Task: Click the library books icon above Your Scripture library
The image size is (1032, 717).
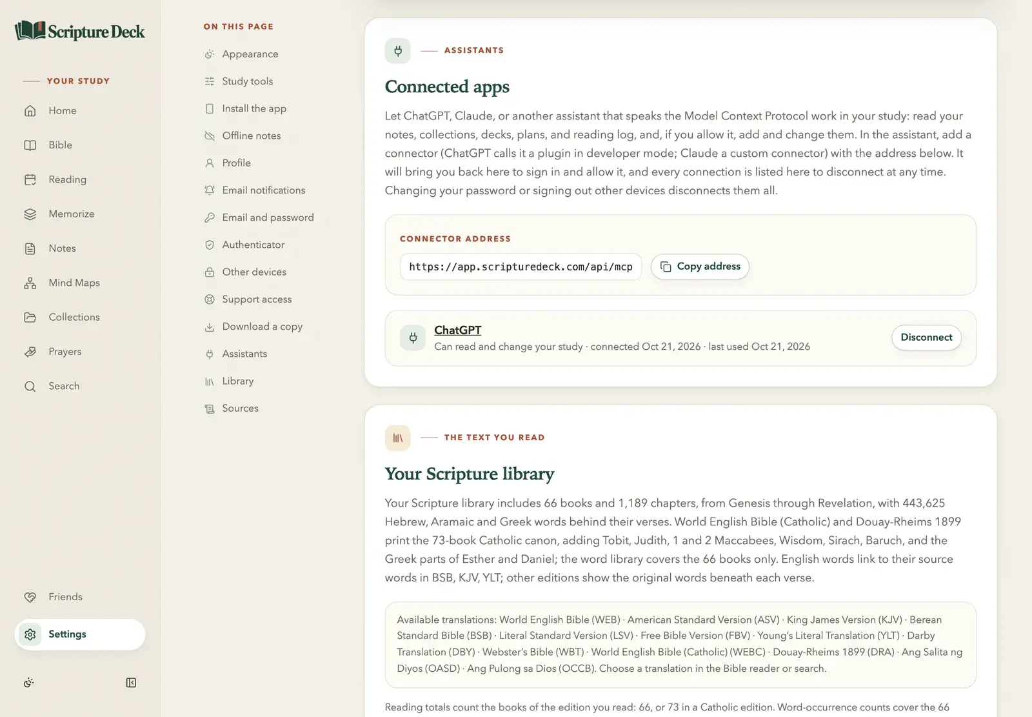Action: point(398,438)
